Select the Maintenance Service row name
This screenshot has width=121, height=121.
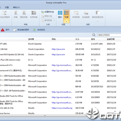point(5,113)
